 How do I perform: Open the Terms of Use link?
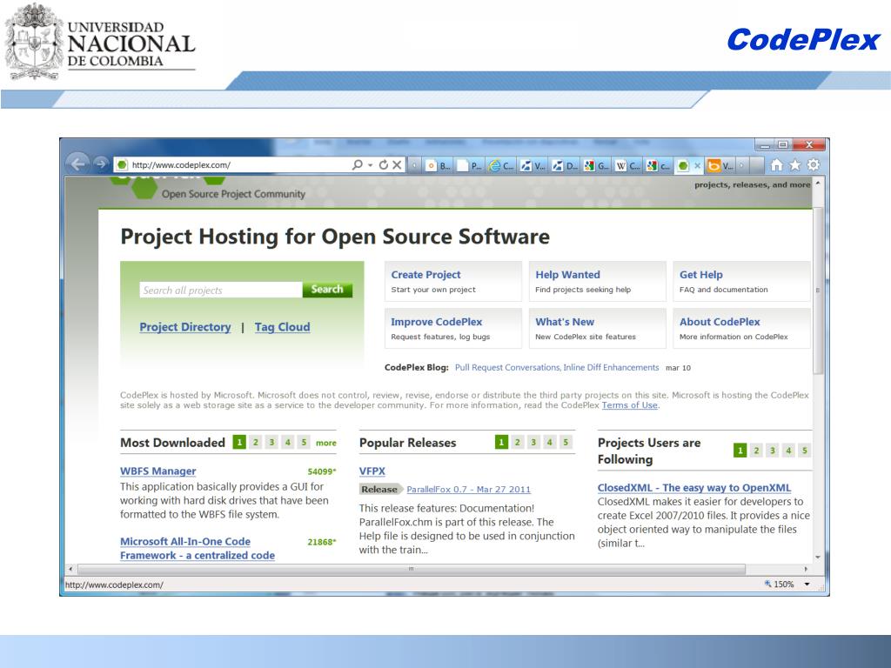(x=630, y=405)
